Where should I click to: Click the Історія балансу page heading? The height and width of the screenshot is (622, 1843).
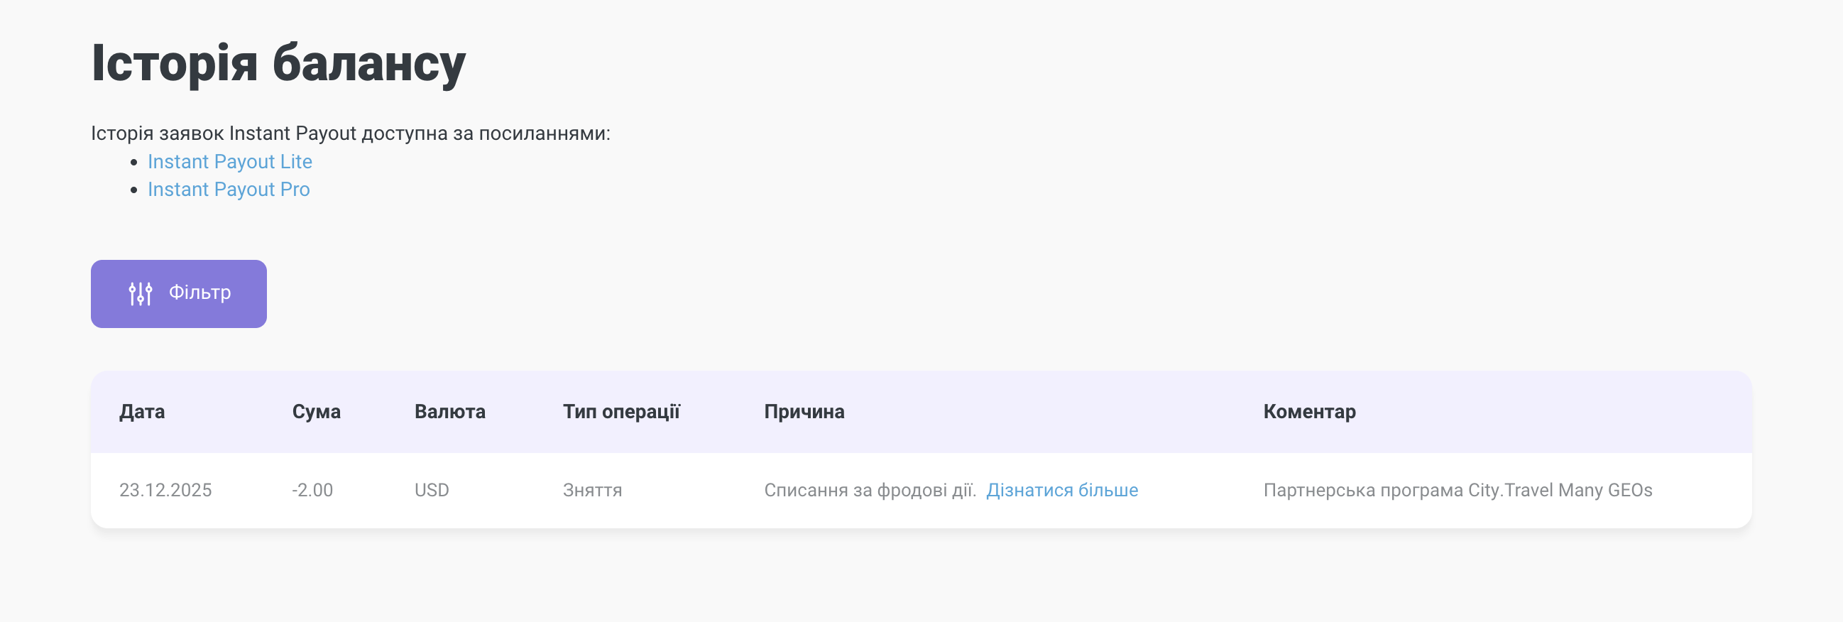click(x=278, y=64)
